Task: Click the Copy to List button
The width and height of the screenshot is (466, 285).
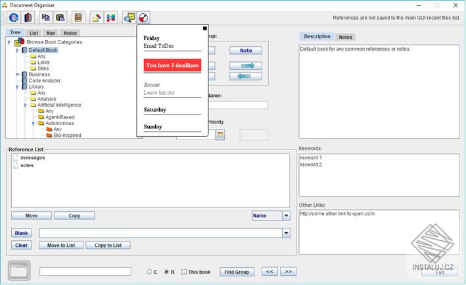Action: pyautogui.click(x=108, y=245)
